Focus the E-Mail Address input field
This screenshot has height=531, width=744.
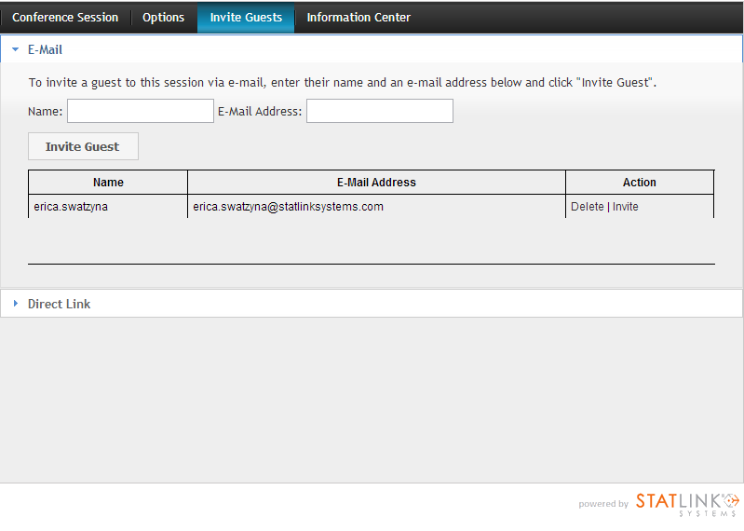pos(380,111)
